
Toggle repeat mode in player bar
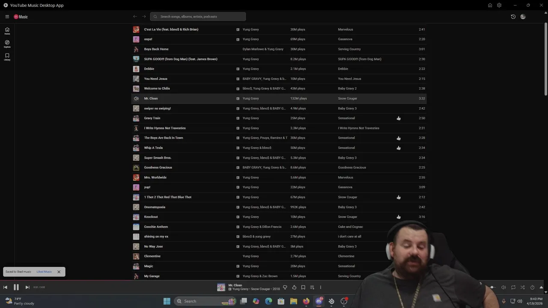pyautogui.click(x=513, y=287)
